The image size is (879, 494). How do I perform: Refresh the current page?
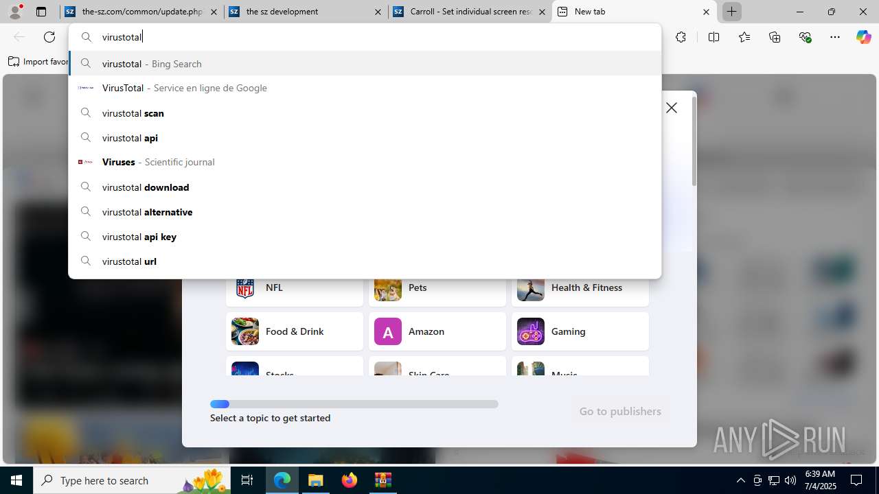(49, 37)
